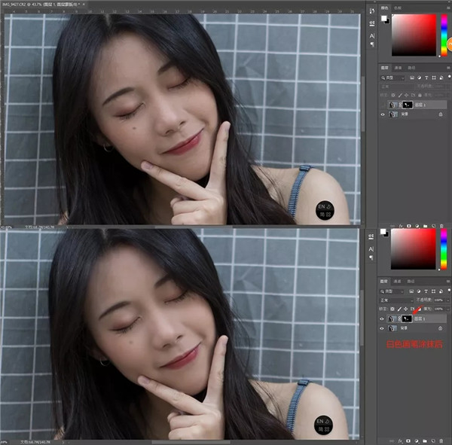452x445 pixels.
Task: Toggle layer filtering switch in lower panel
Action: point(449,290)
